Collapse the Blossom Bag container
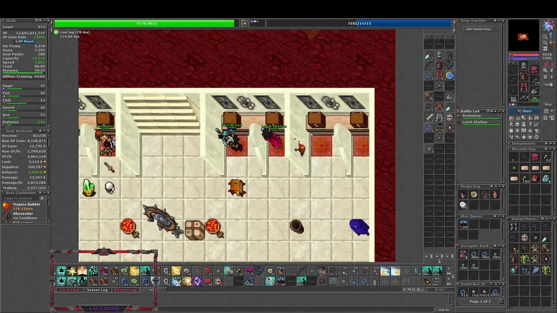 click(550, 149)
